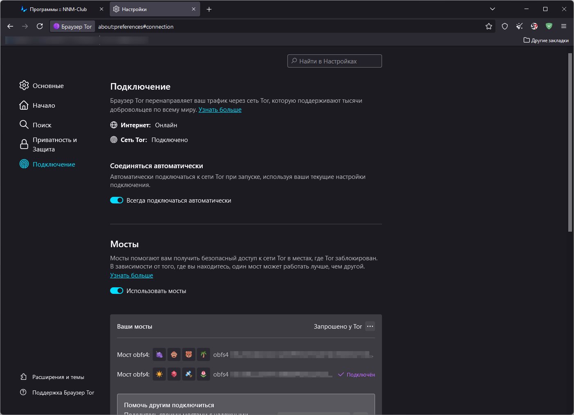
Task: Click Узнать больше link under Мосты
Action: [x=131, y=275]
